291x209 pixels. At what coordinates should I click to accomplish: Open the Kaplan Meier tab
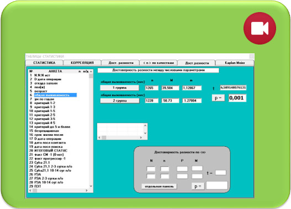click(235, 63)
